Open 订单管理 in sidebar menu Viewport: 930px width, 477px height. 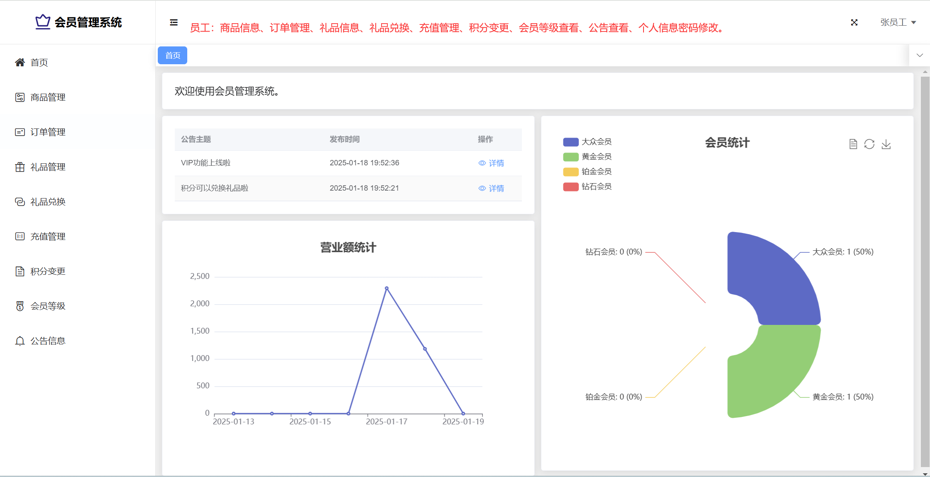[x=48, y=132]
